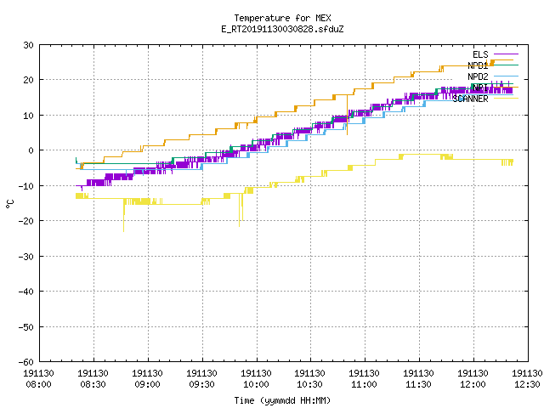Image resolution: width=544 pixels, height=408 pixels.
Task: Click the "08:00" x-axis time label
Action: click(38, 384)
